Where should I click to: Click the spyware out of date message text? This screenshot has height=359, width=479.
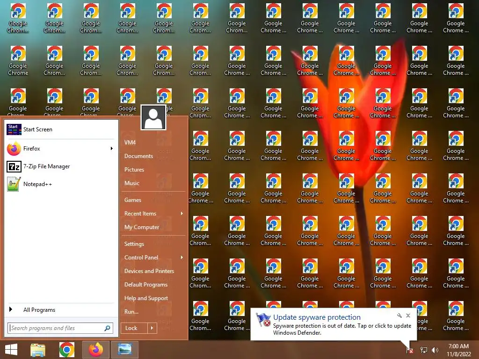click(342, 329)
